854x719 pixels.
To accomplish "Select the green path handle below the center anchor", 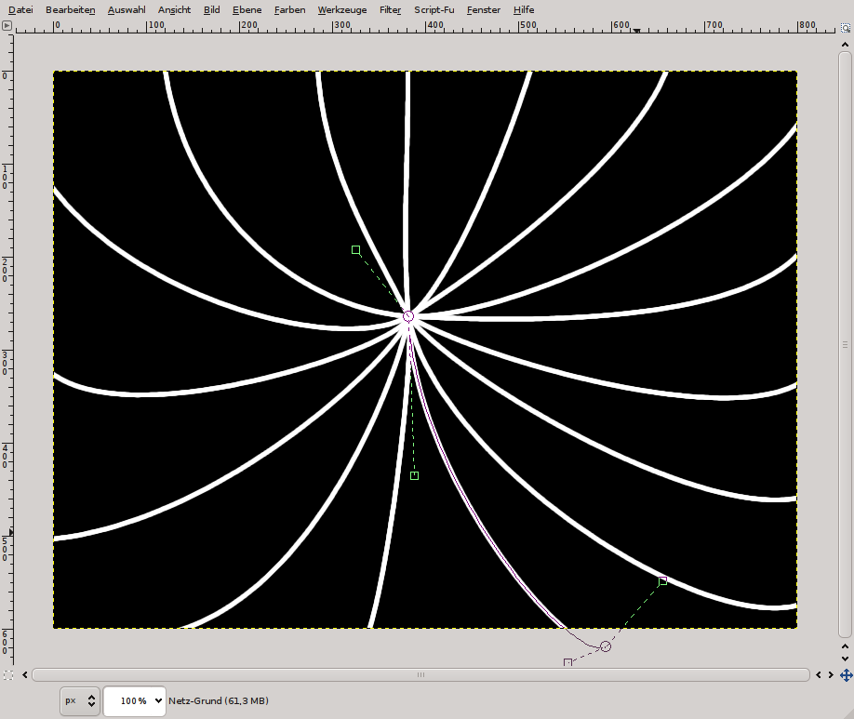I will [x=415, y=476].
